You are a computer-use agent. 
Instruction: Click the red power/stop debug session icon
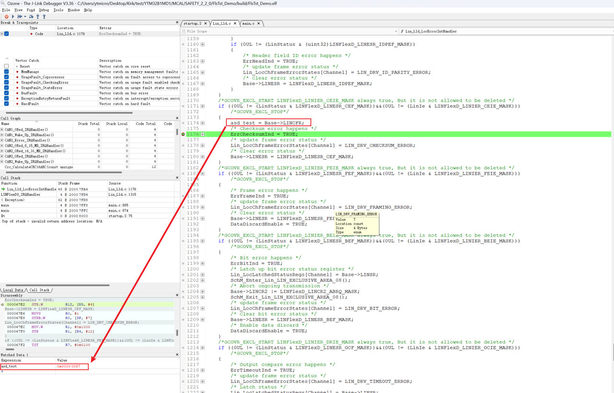[x=6, y=16]
